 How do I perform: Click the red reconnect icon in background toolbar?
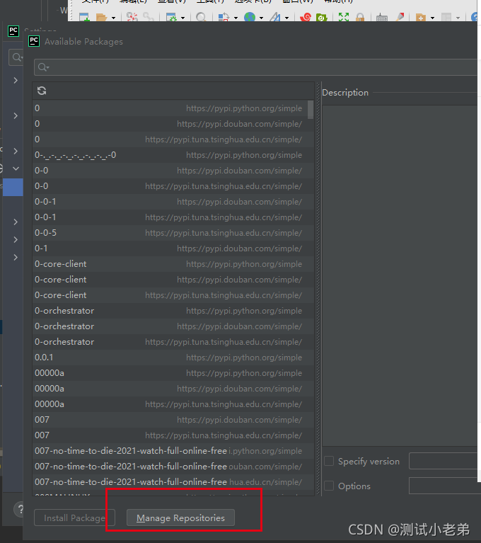point(132,17)
